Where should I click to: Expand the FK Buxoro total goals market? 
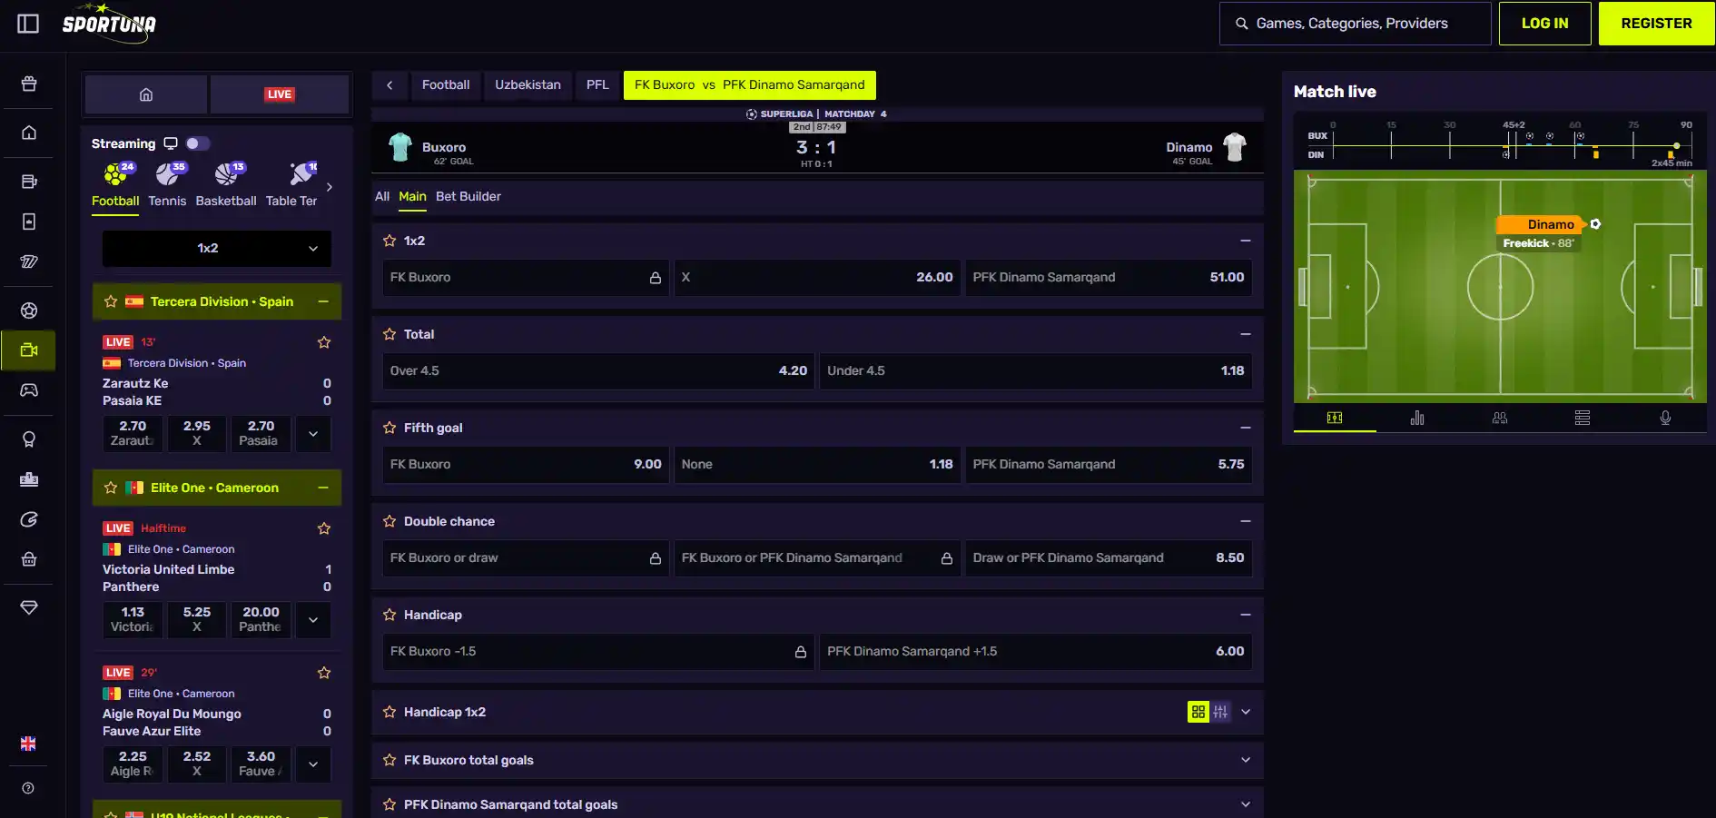1246,760
